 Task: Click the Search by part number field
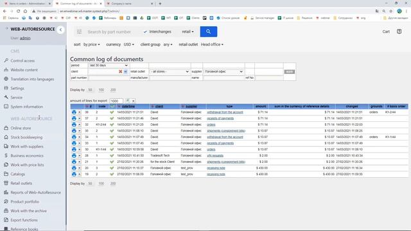(109, 31)
